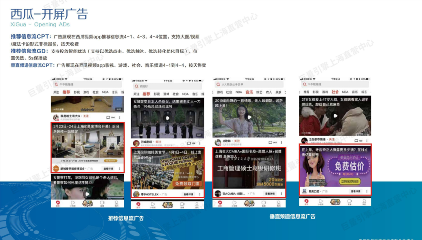Screen dimensions: 422x240
Task: Play the 2019最肉麻的一首情歌 video
Action: [249, 117]
